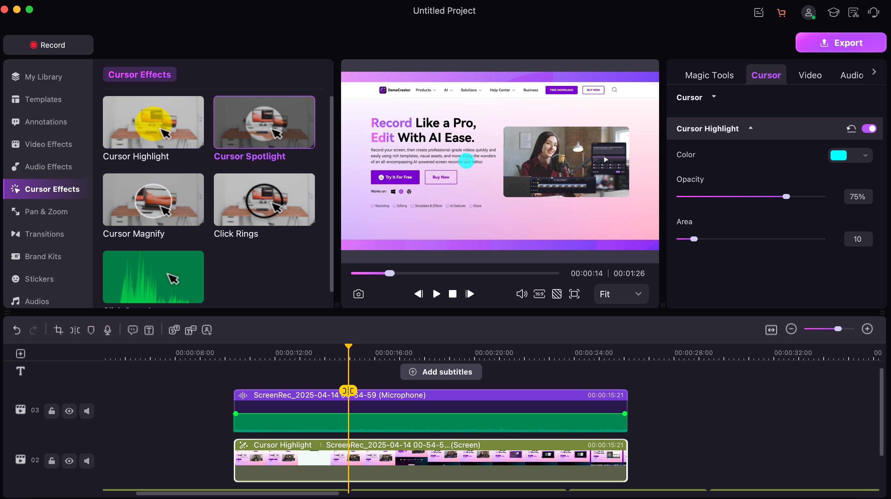Click the Export button
Image resolution: width=891 pixels, height=499 pixels.
(840, 43)
